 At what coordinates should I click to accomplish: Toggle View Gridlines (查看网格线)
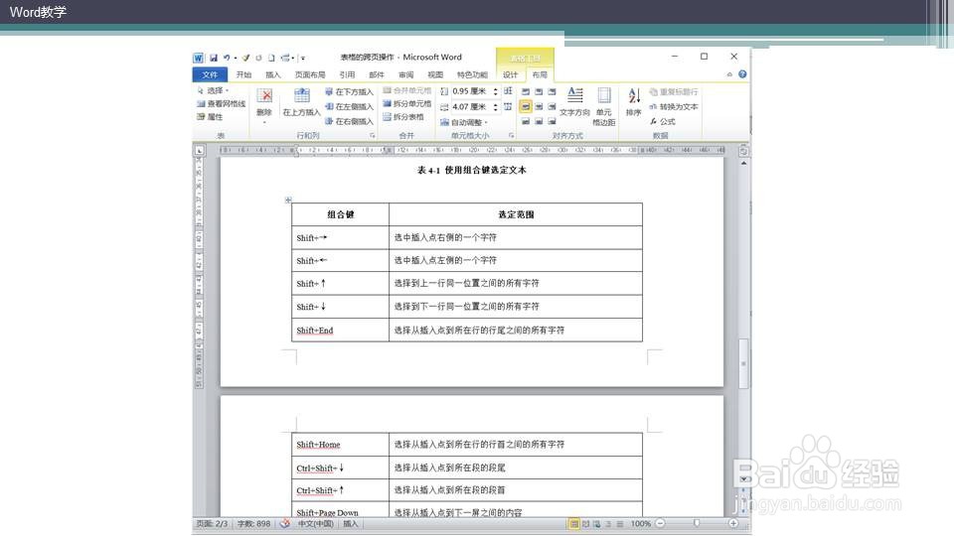pyautogui.click(x=222, y=104)
